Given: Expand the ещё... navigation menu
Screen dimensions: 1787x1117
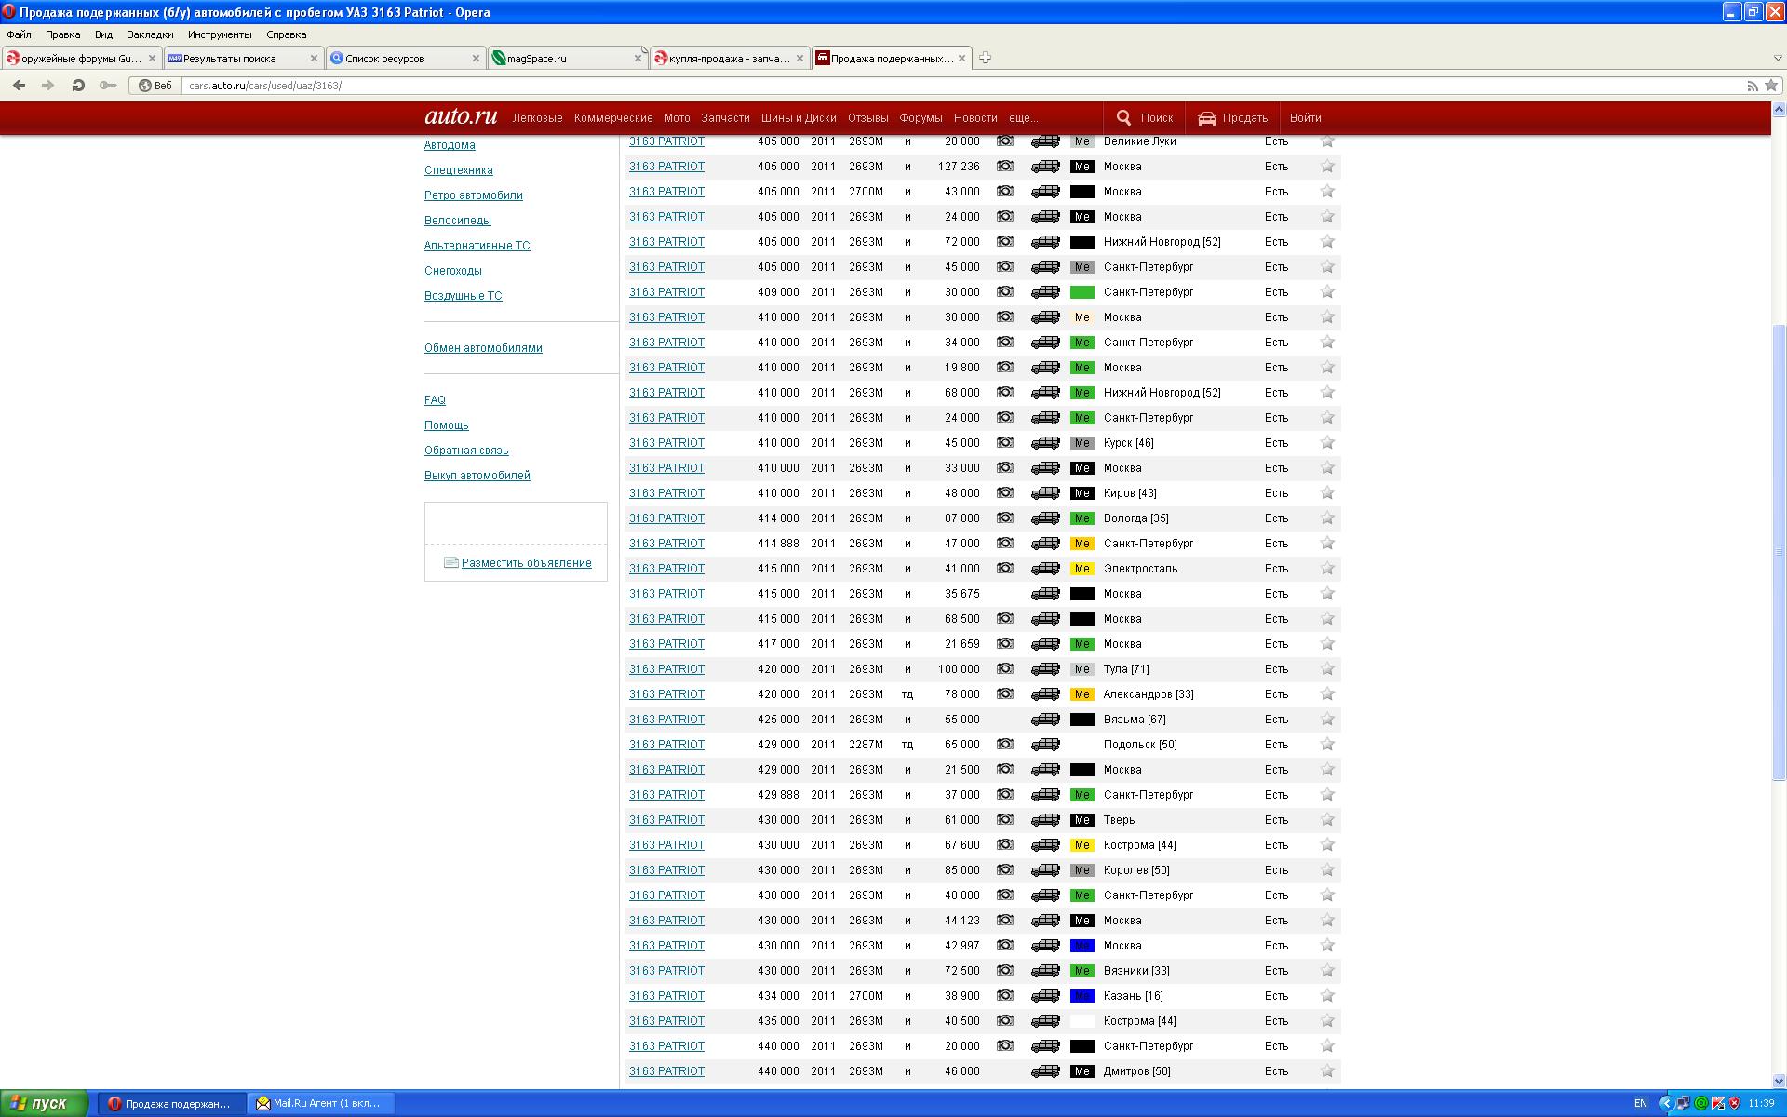Looking at the screenshot, I should click(1023, 118).
